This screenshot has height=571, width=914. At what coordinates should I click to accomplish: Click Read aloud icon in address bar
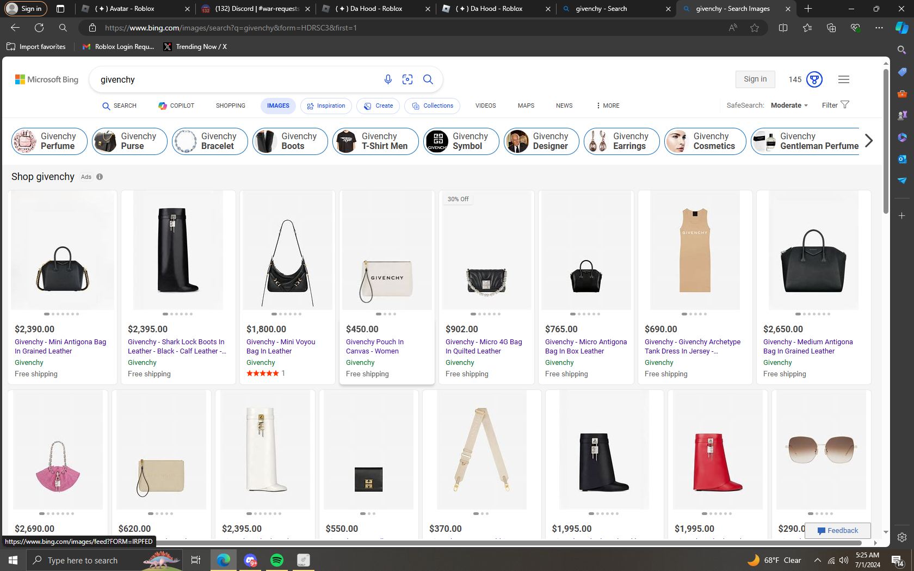tap(733, 28)
